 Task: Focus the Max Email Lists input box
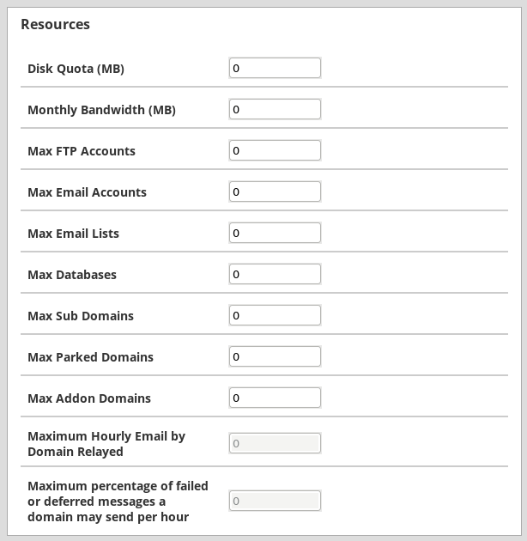tap(275, 233)
